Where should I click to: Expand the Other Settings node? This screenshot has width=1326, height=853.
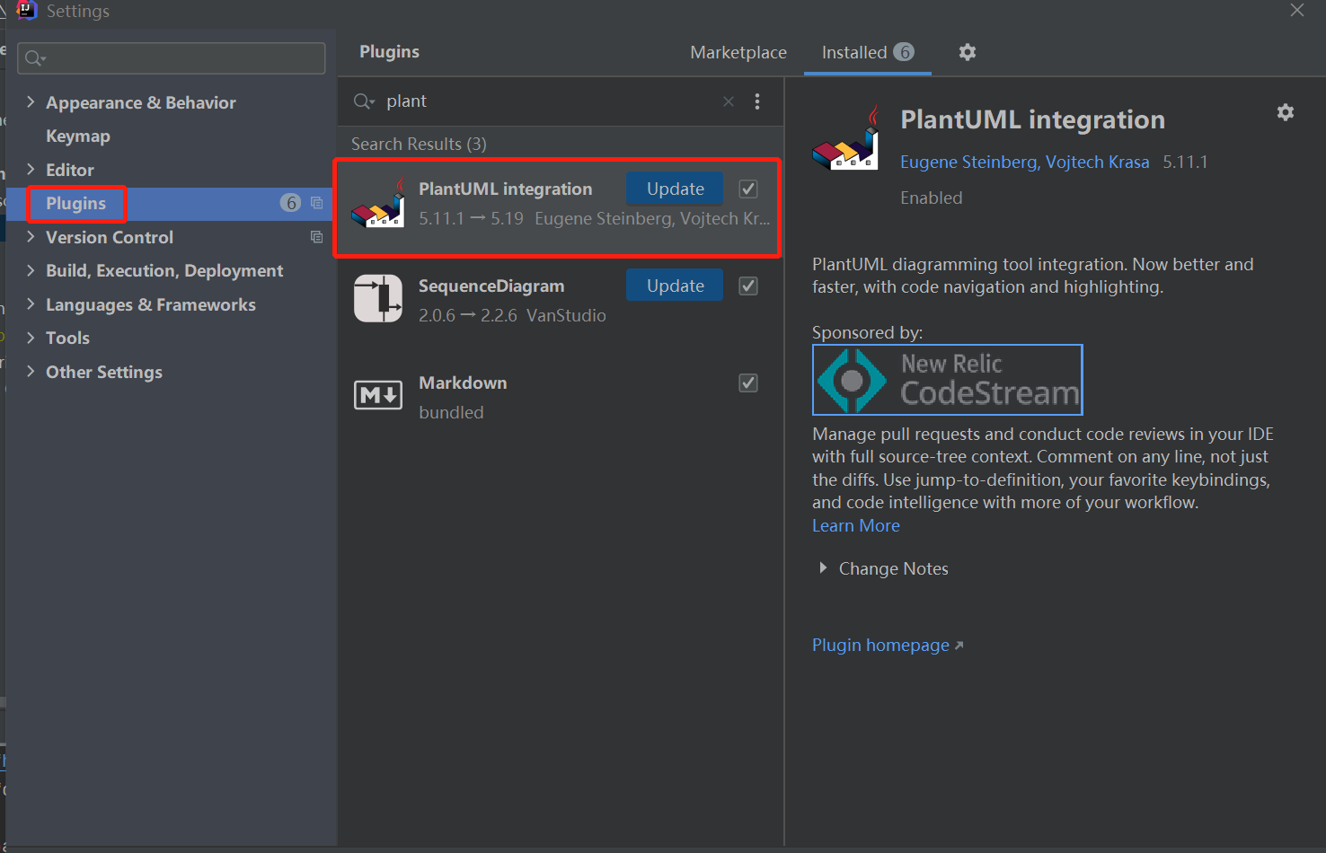pyautogui.click(x=31, y=371)
